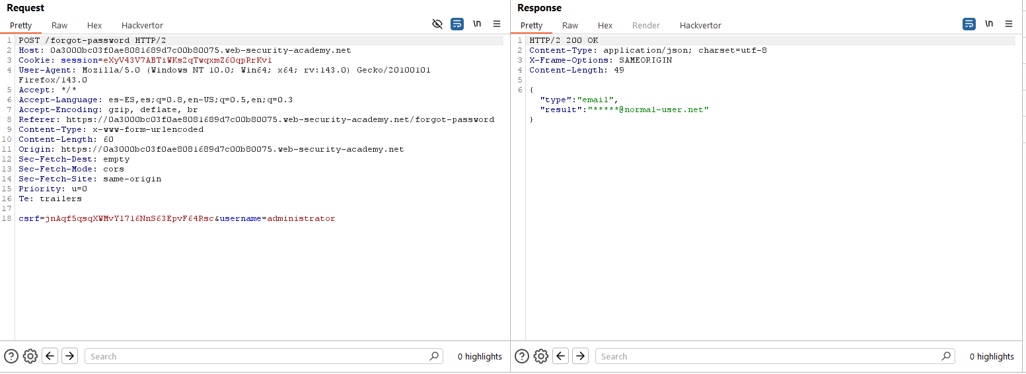Screen dimensions: 1026x374
Task: Open Response search settings gear
Action: coord(540,356)
